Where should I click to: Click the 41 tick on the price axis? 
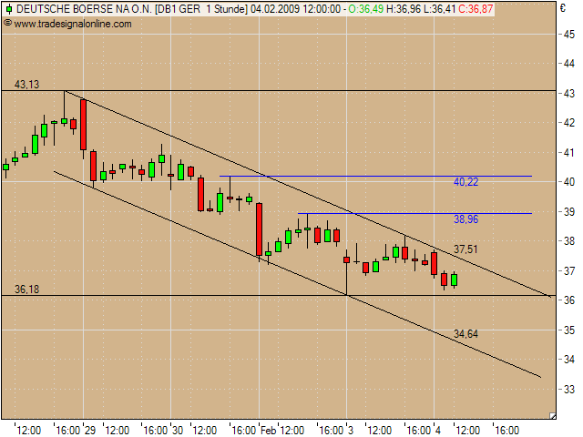coord(569,152)
